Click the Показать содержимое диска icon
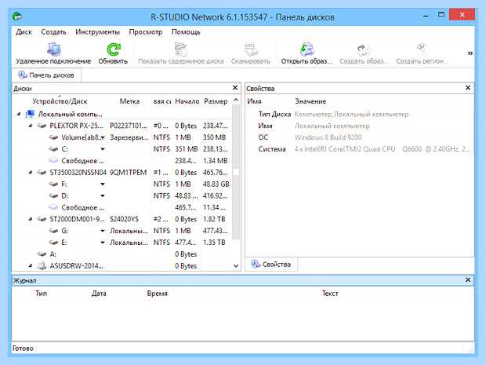 (181, 49)
